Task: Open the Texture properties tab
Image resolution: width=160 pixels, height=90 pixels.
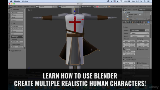Action: 144,22
